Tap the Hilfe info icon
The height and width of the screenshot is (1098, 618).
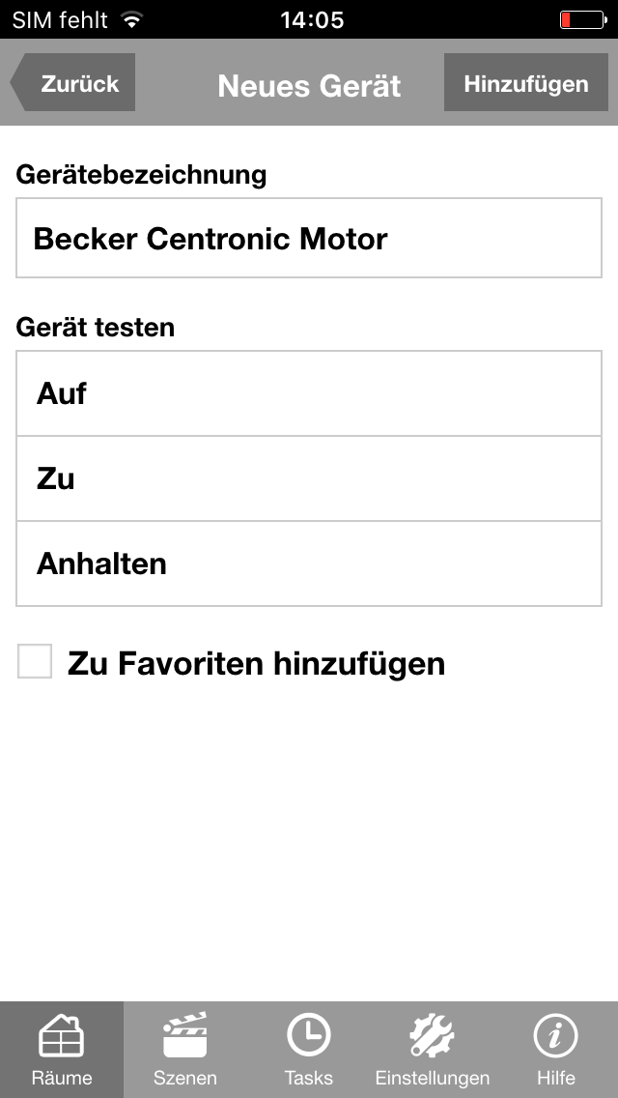555,1036
